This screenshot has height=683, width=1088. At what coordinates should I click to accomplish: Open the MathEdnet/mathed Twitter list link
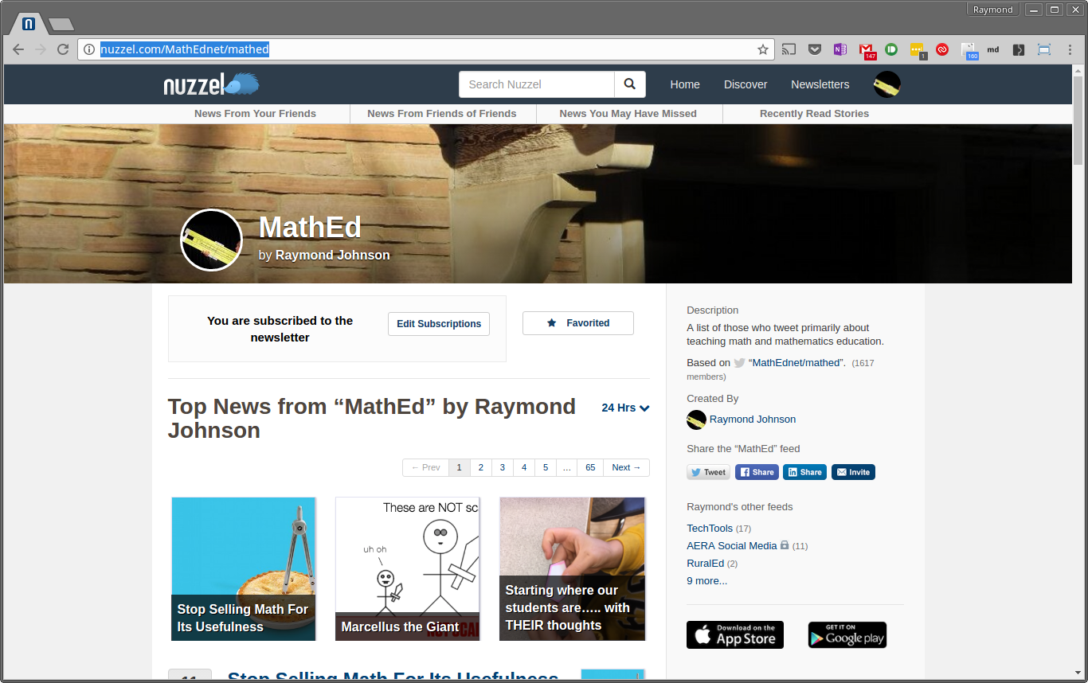[x=796, y=363]
